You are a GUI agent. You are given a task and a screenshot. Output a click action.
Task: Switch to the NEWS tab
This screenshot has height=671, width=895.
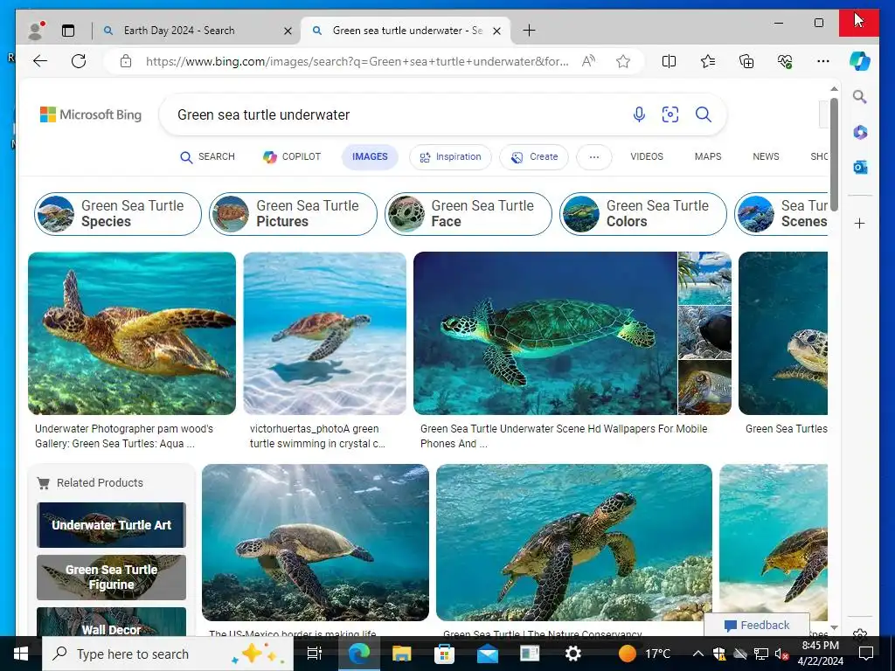766,156
